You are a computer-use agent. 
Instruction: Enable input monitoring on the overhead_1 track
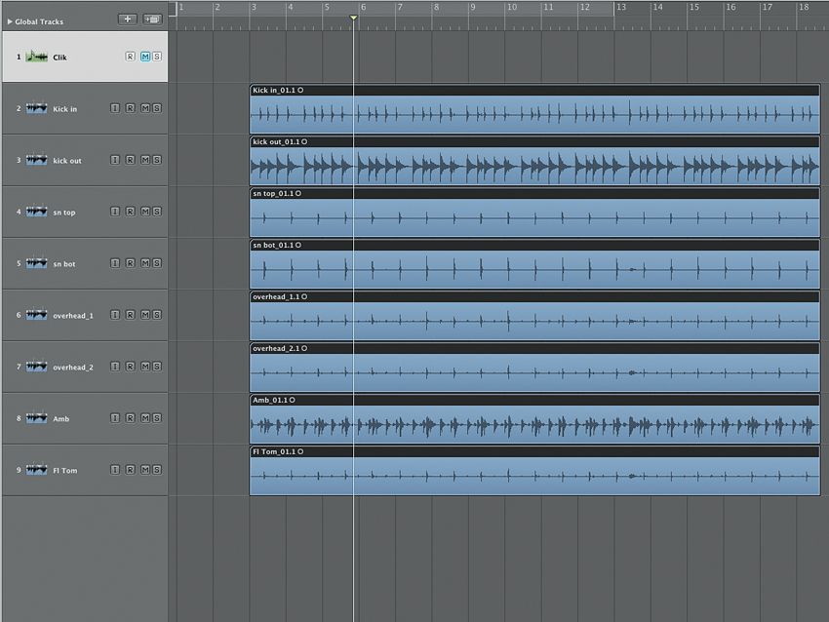[x=115, y=314]
